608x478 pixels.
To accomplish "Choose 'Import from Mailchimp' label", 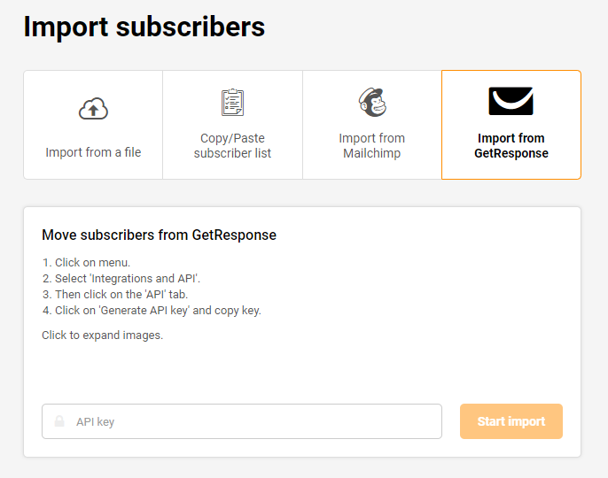I will coord(372,146).
